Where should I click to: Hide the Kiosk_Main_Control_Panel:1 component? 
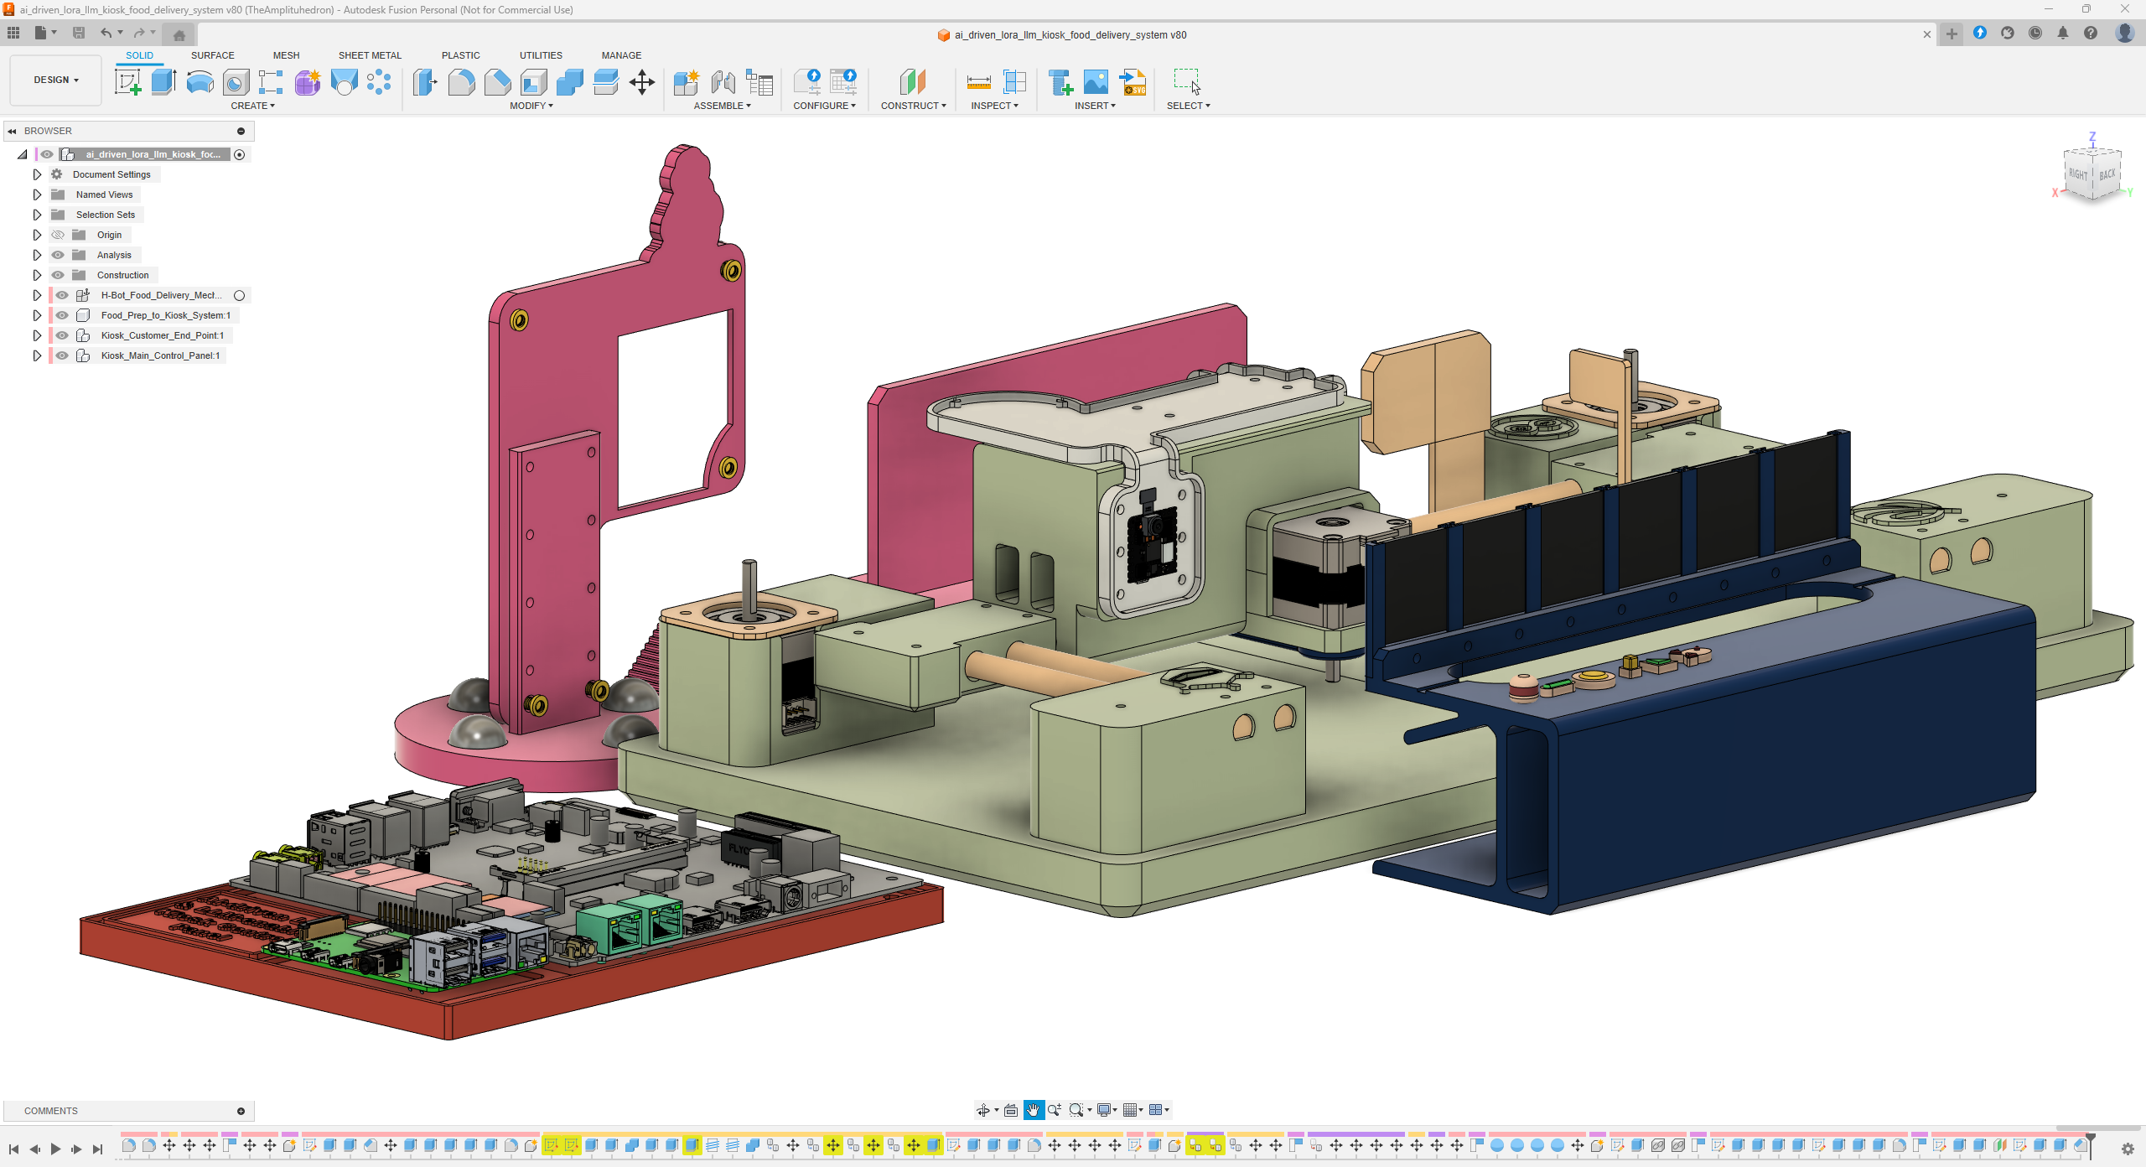click(x=62, y=355)
